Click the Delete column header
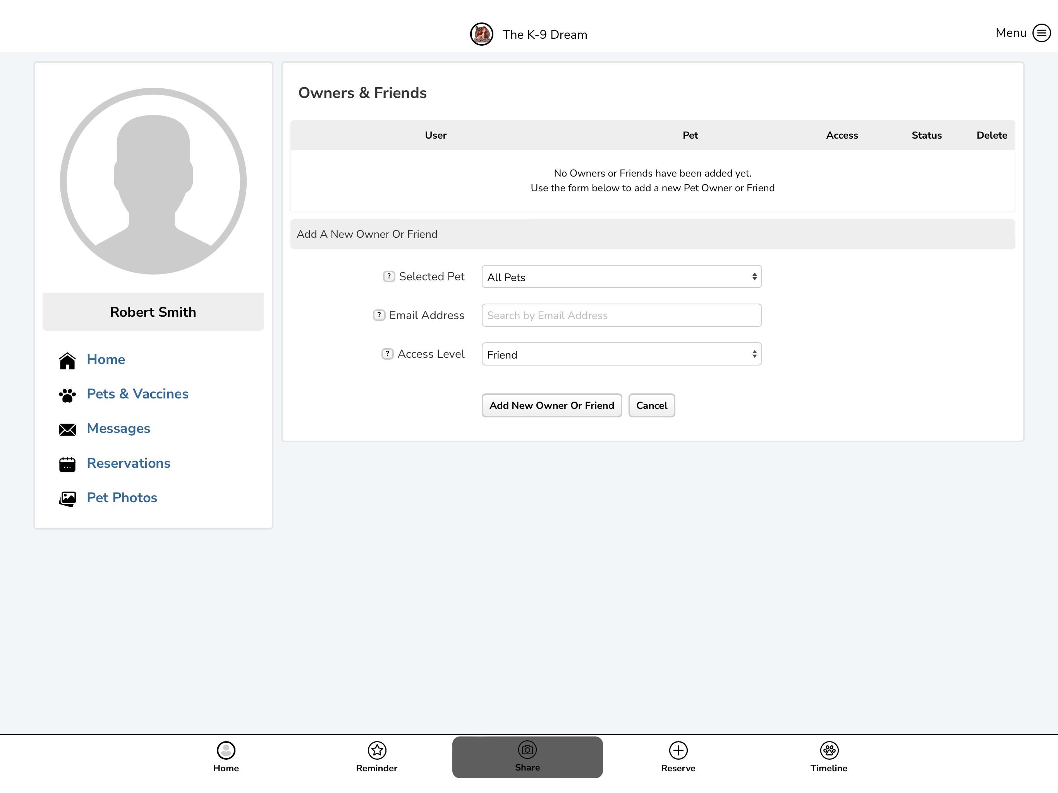 point(991,136)
